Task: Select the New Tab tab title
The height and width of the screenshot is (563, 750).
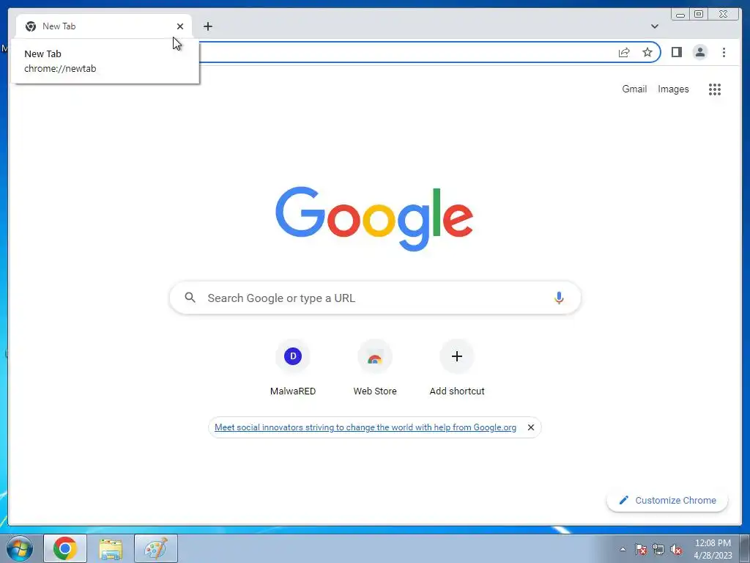Action: coord(59,26)
